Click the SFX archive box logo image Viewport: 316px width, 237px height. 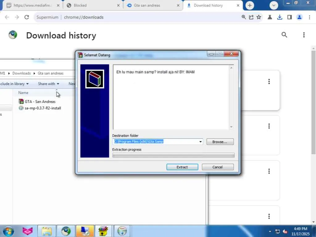click(x=95, y=79)
